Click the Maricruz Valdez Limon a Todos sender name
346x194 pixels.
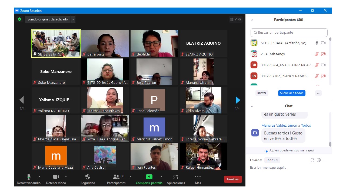coord(286,125)
